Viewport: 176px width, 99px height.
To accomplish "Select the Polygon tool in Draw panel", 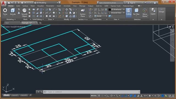I will point(47,16).
